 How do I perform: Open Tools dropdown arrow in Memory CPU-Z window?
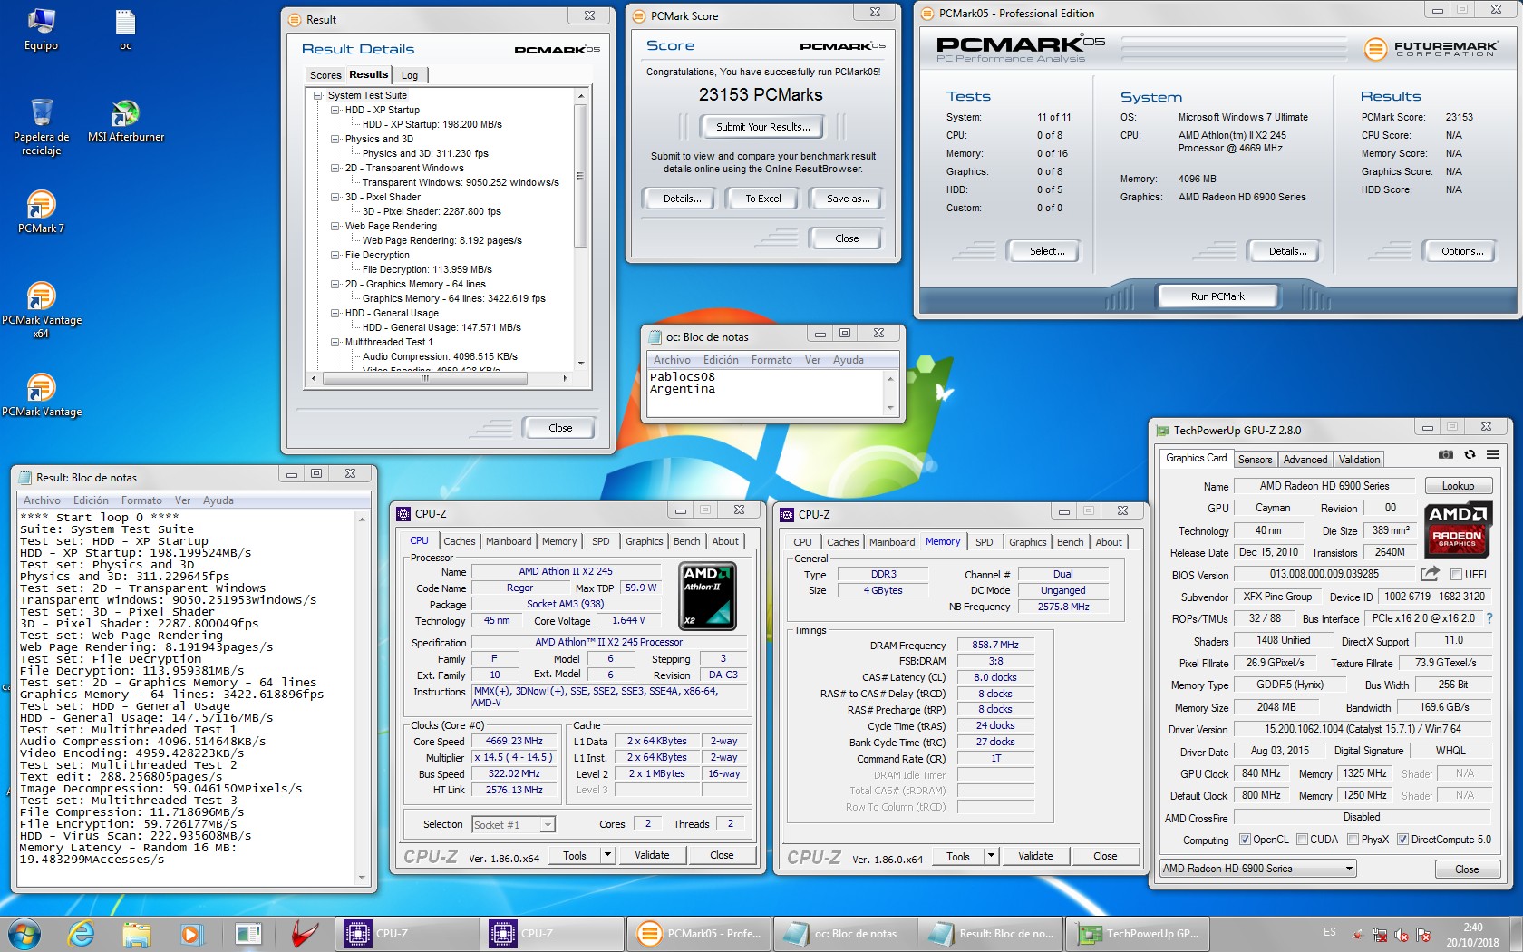[991, 856]
